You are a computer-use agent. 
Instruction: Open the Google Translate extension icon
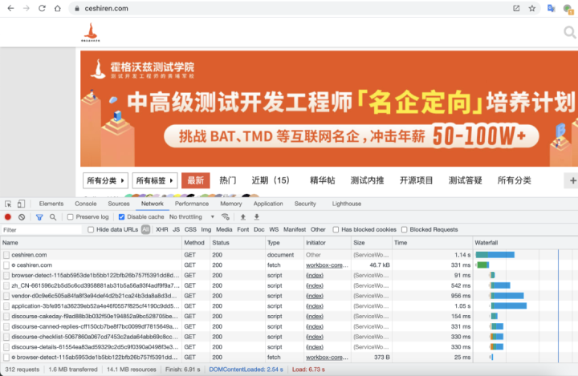tap(551, 8)
